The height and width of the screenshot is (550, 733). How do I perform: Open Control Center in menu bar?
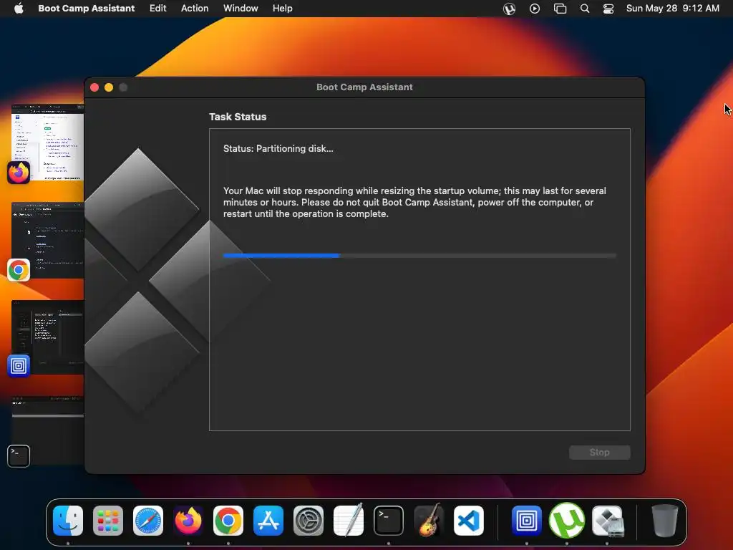[608, 9]
